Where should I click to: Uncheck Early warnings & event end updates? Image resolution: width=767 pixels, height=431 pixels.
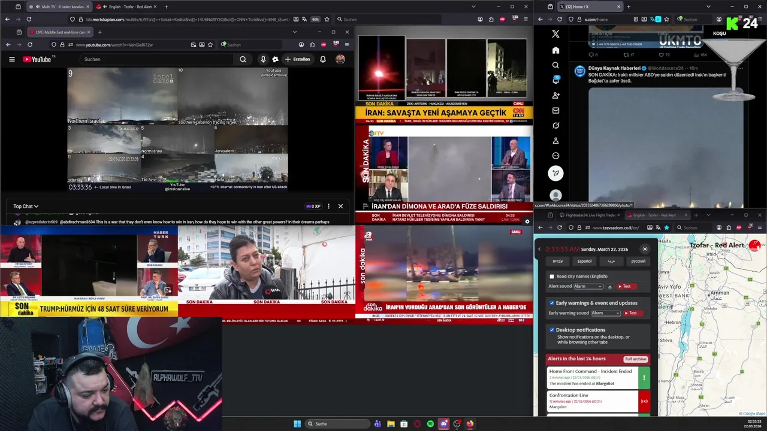[x=552, y=303]
